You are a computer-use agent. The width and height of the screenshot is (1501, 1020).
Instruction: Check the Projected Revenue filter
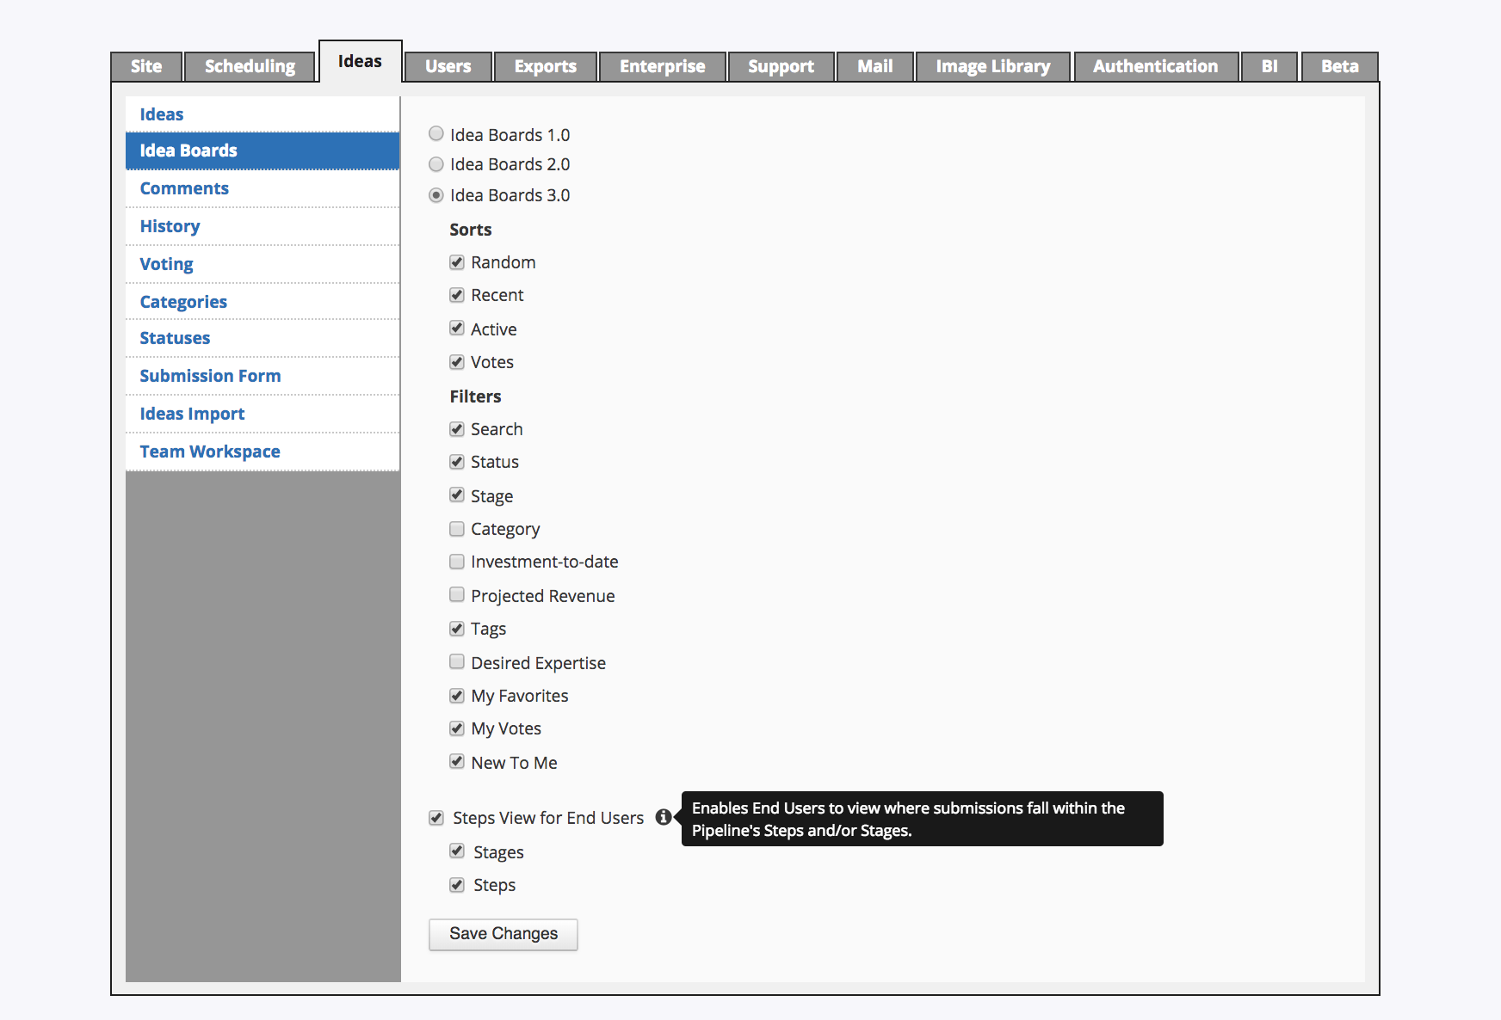pos(457,595)
